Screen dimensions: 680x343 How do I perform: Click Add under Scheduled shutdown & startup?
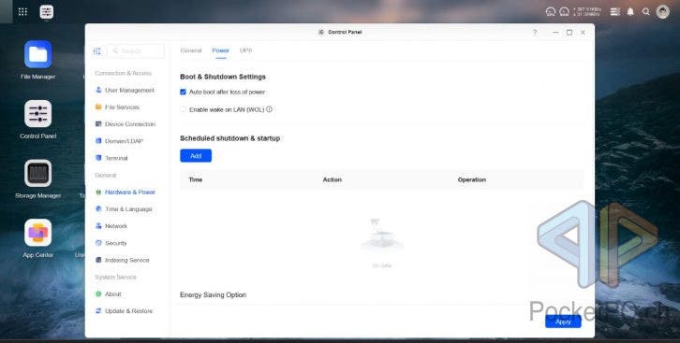pos(196,156)
